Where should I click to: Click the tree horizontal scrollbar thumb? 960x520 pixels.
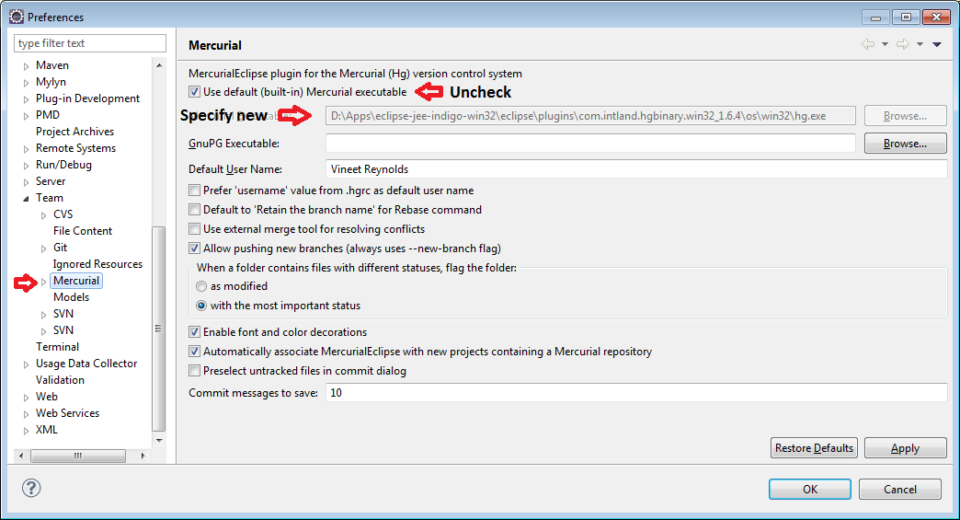click(78, 456)
